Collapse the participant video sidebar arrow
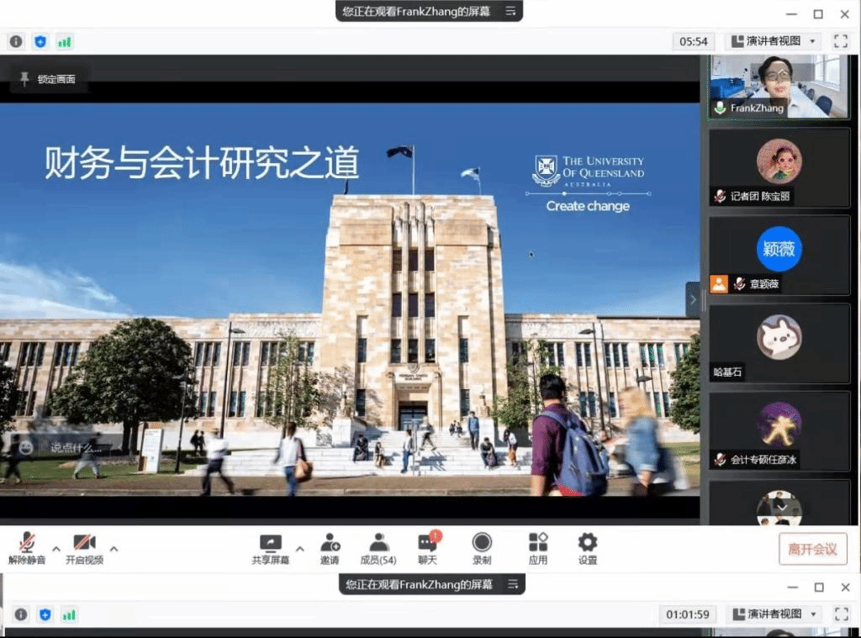The image size is (861, 638). pos(693,298)
